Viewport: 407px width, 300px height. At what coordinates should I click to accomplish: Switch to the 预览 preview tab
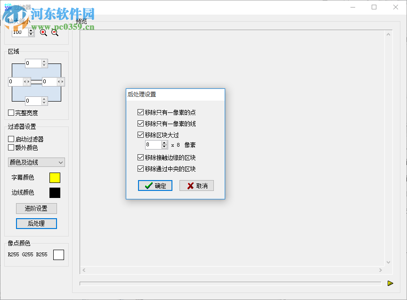click(x=81, y=21)
